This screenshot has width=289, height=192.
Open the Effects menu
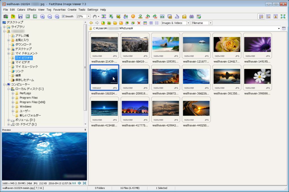tap(32, 10)
